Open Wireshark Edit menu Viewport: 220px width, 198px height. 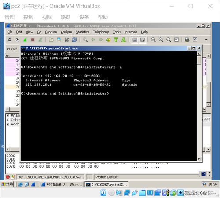point(19,32)
